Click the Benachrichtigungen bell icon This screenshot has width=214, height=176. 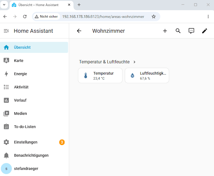(x=6, y=155)
